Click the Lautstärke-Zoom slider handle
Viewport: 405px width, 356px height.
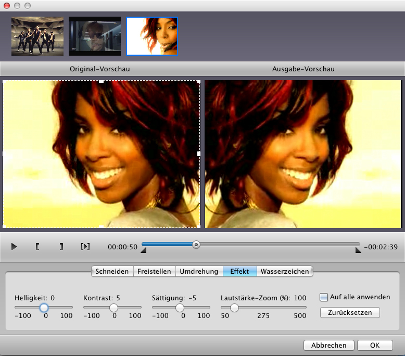234,308
